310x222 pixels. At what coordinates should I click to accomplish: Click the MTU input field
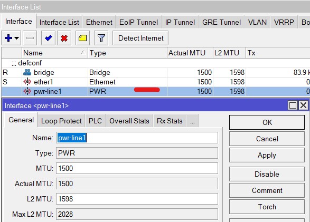pyautogui.click(x=137, y=168)
